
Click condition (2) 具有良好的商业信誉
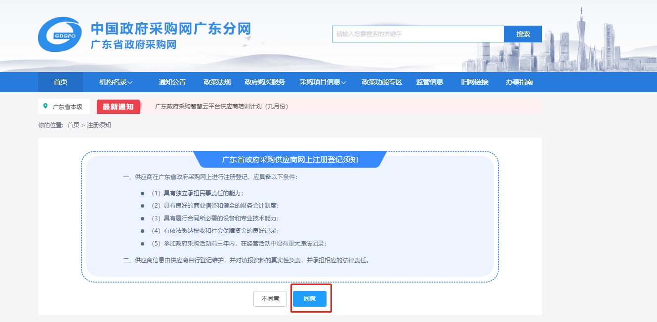pos(215,206)
